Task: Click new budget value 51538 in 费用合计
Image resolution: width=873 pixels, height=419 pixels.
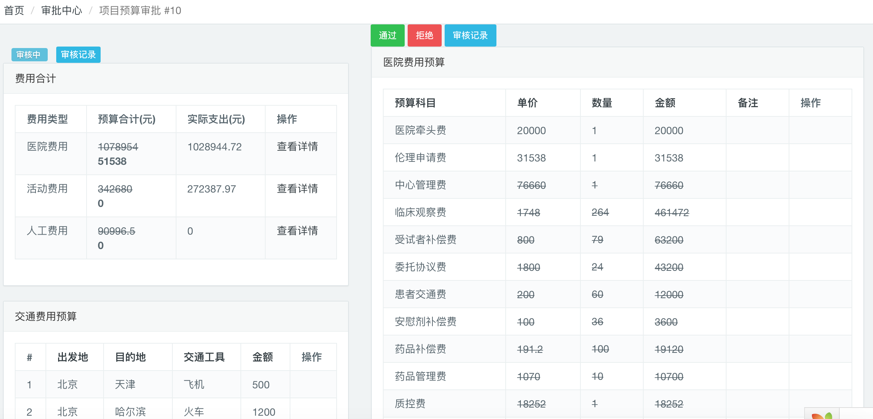Action: click(x=112, y=161)
